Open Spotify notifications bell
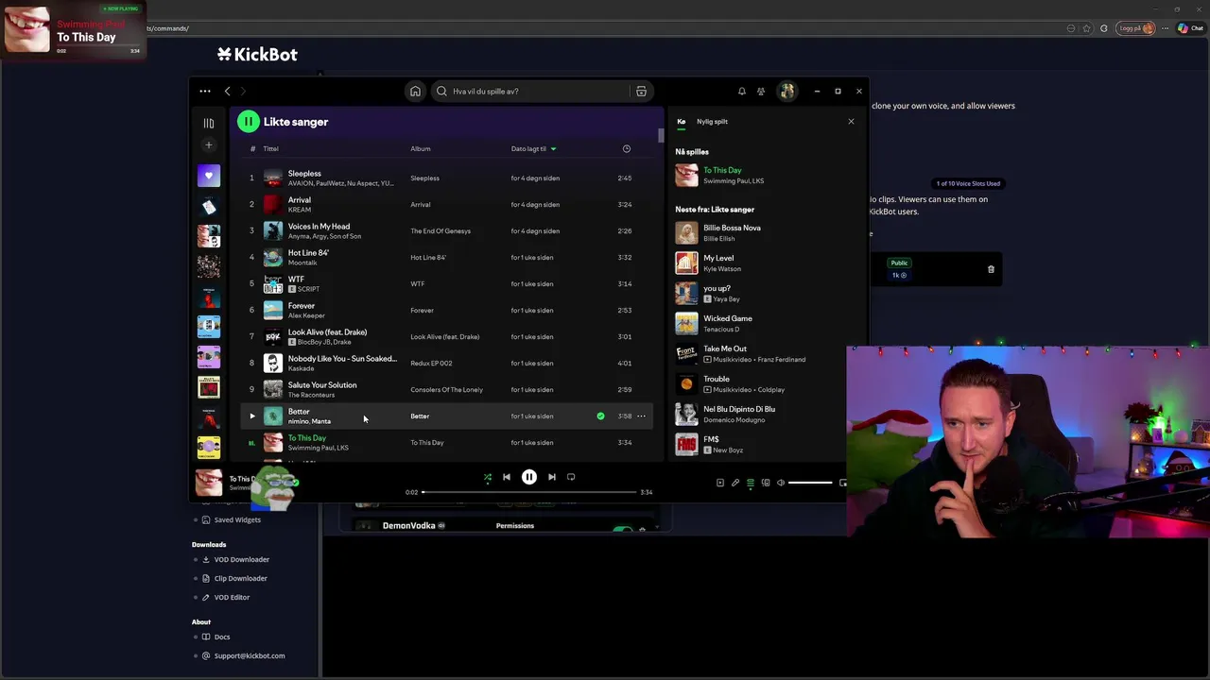 pyautogui.click(x=742, y=92)
